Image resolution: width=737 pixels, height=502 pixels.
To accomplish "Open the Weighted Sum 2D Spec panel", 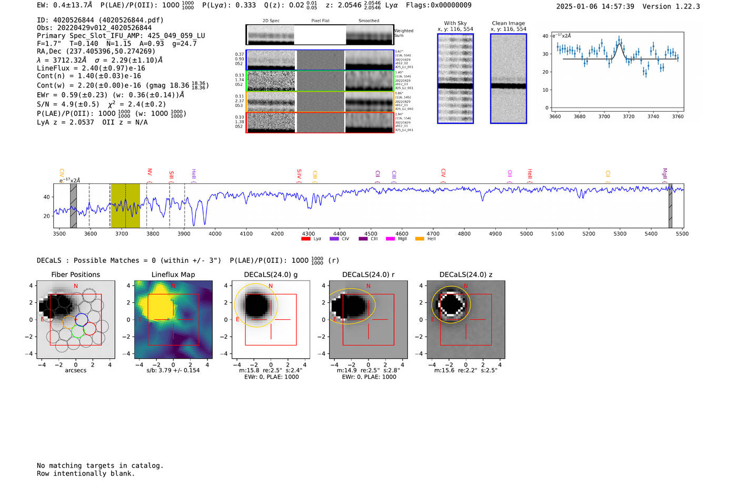I will (270, 35).
